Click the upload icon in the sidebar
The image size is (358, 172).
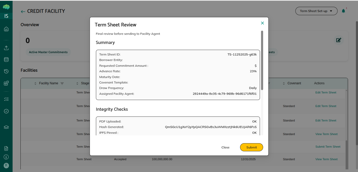pyautogui.click(x=6, y=48)
